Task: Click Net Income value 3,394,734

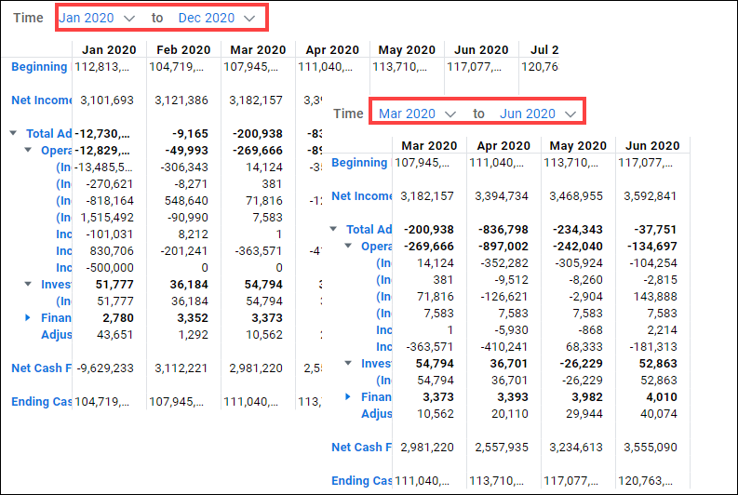Action: [502, 196]
